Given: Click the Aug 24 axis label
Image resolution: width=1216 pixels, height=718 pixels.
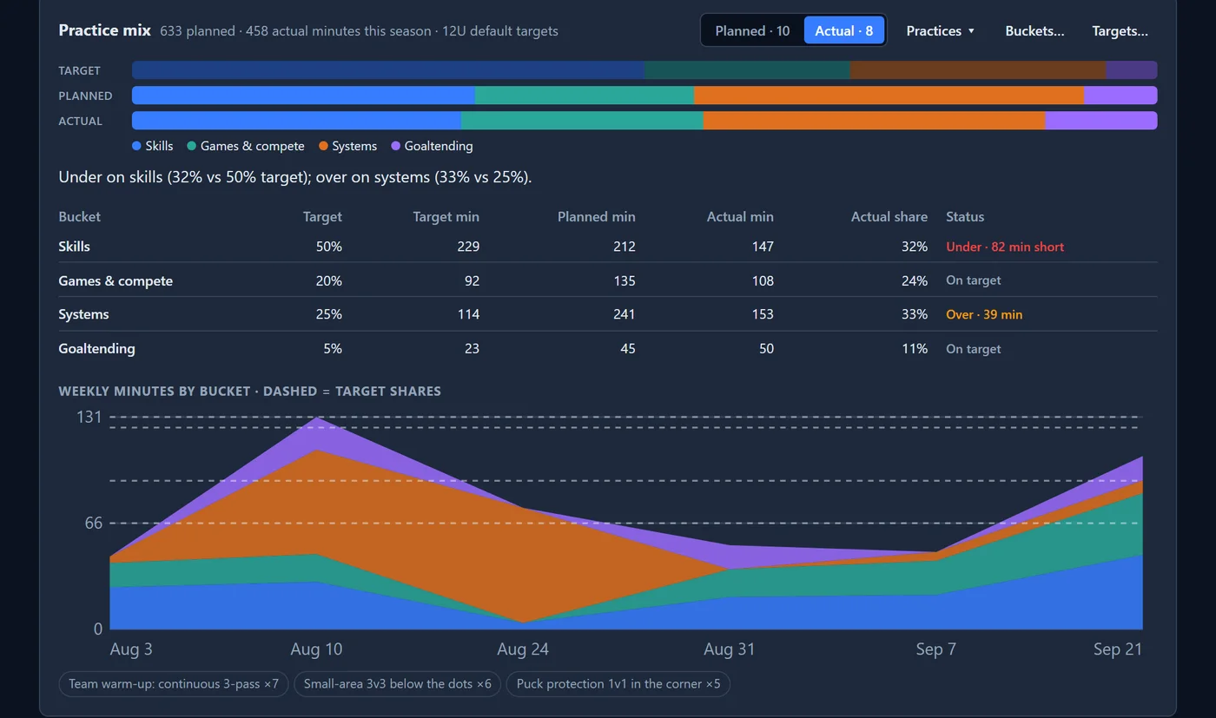Looking at the screenshot, I should click(523, 649).
